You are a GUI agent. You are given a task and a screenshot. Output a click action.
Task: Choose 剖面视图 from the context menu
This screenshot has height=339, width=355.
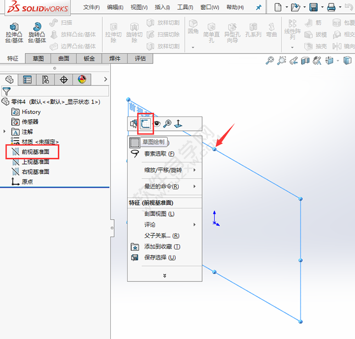[x=159, y=214]
